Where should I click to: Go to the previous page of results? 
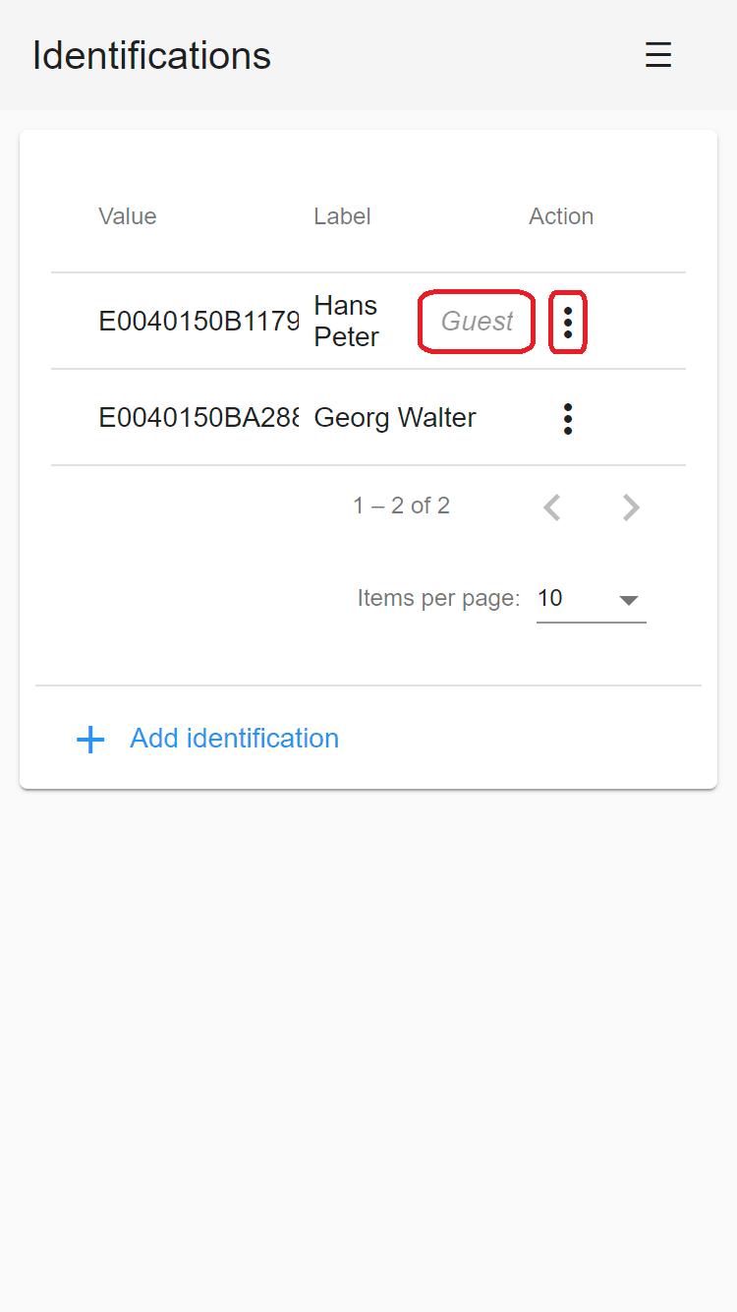(x=552, y=507)
